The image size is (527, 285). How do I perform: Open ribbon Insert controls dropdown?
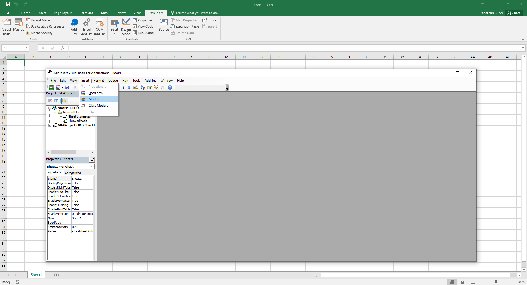114,27
